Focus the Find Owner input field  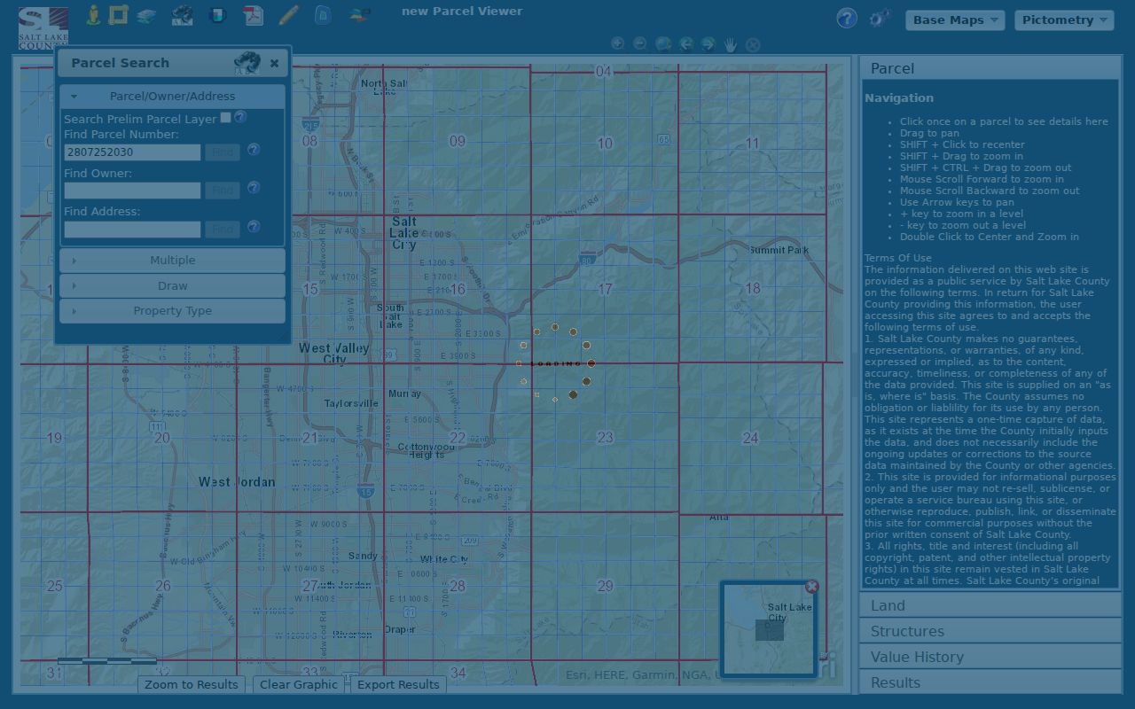(132, 191)
